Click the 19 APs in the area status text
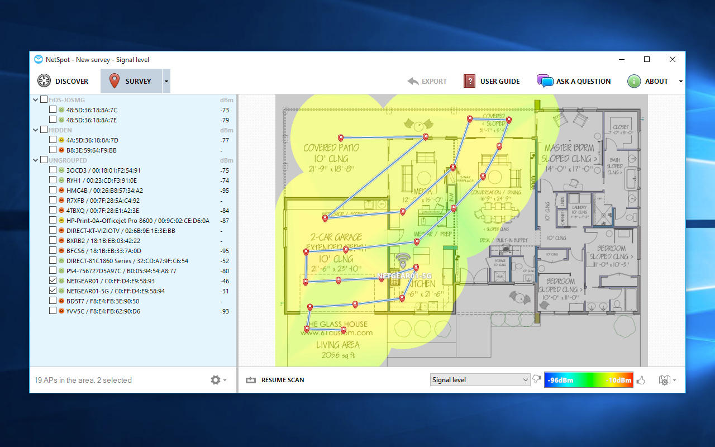Screen dimensions: 715x447 click(x=83, y=380)
